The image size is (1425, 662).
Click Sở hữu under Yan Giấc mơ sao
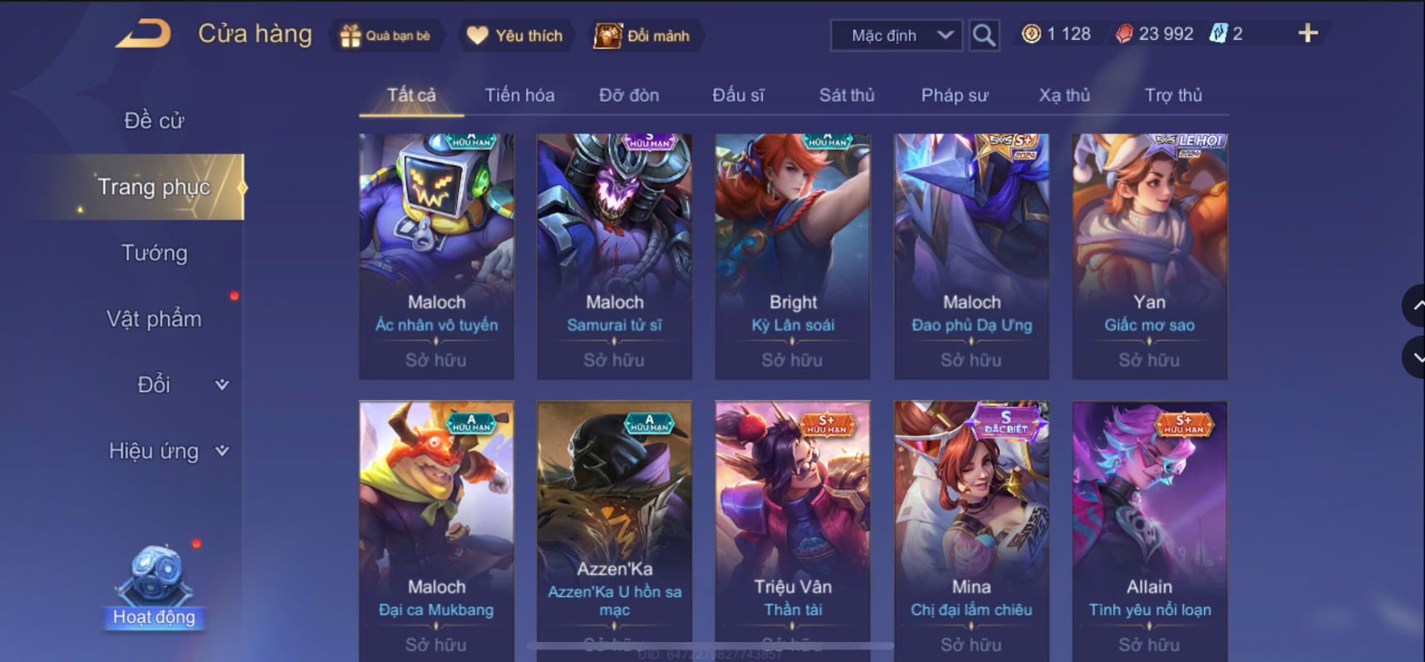click(x=1149, y=360)
